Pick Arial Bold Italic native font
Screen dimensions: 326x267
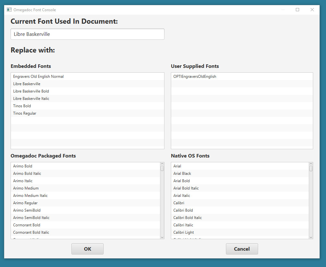pos(240,188)
